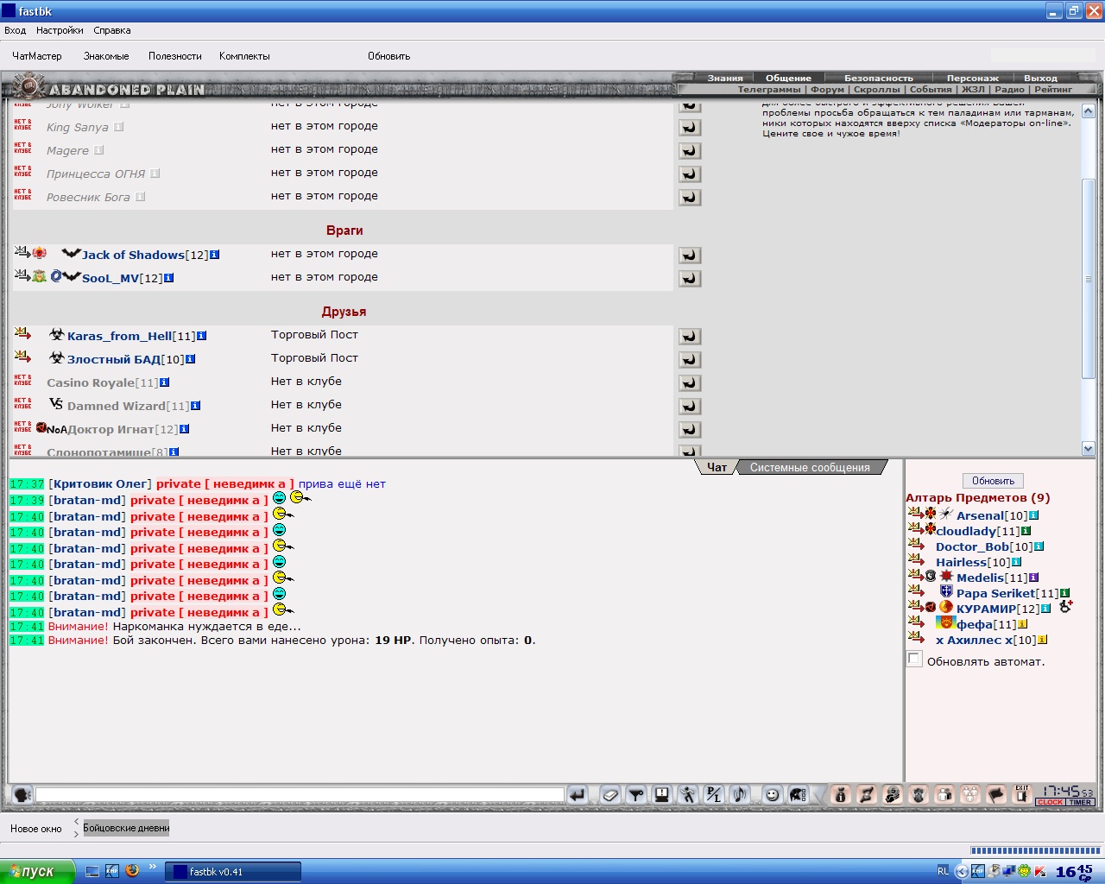Viewport: 1105px width, 884px height.
Task: Click the RL language indicator in system tray
Action: (943, 871)
